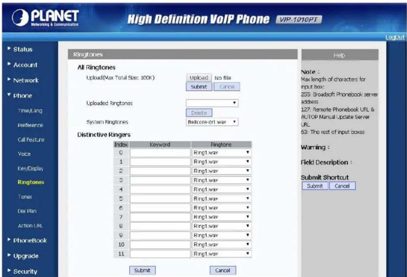Open ringtone dropdown for index 10

[221, 245]
